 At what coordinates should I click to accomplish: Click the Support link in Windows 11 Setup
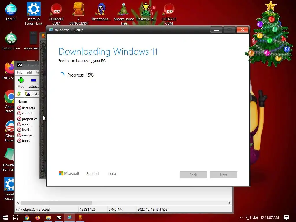tap(93, 174)
